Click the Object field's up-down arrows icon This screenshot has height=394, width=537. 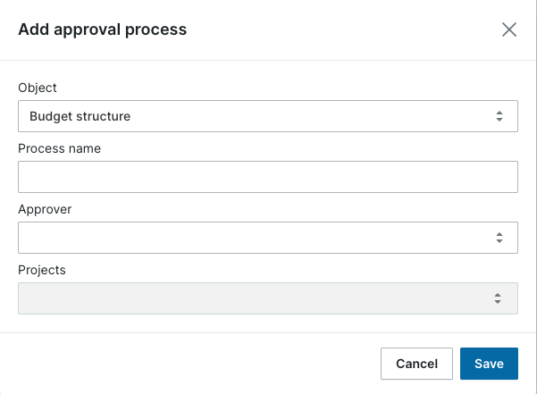pyautogui.click(x=499, y=116)
